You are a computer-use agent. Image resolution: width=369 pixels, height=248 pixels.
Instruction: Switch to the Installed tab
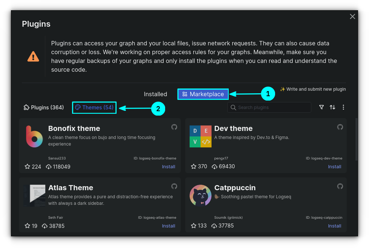(155, 94)
